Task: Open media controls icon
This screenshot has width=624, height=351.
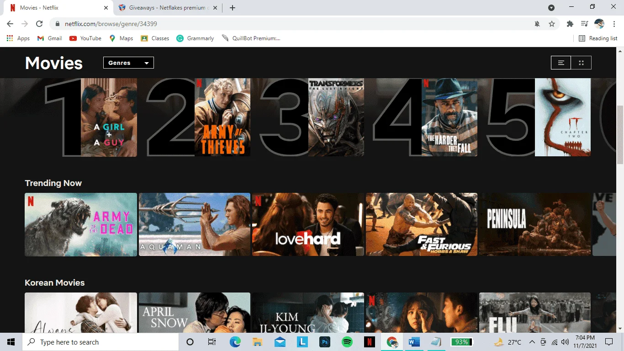Action: click(x=584, y=24)
